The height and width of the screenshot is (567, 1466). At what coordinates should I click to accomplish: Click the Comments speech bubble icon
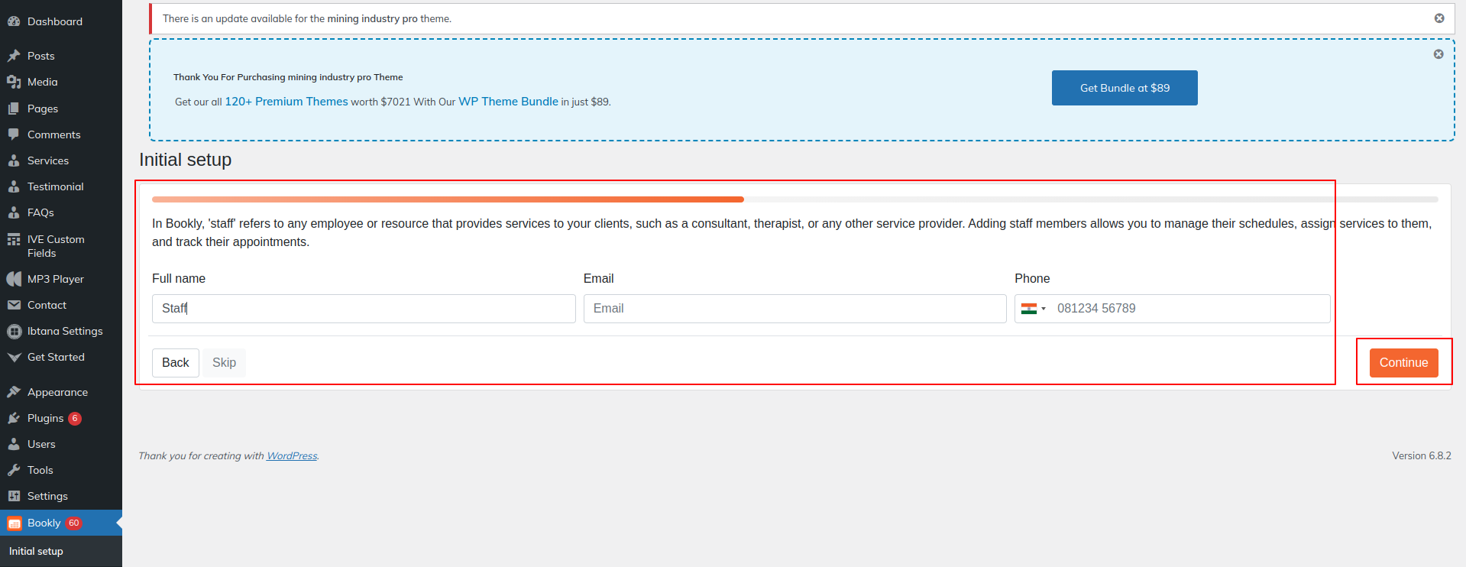tap(14, 134)
